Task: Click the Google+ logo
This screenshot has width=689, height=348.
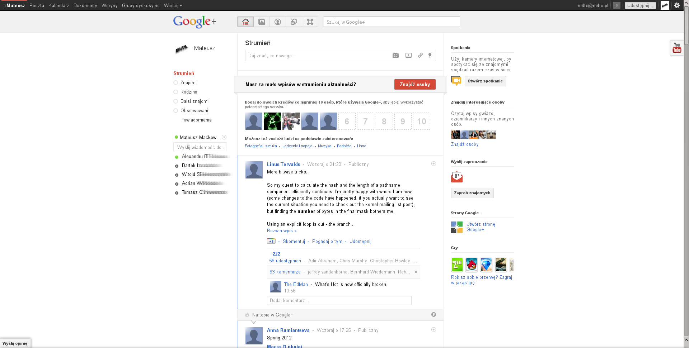Action: [x=194, y=22]
